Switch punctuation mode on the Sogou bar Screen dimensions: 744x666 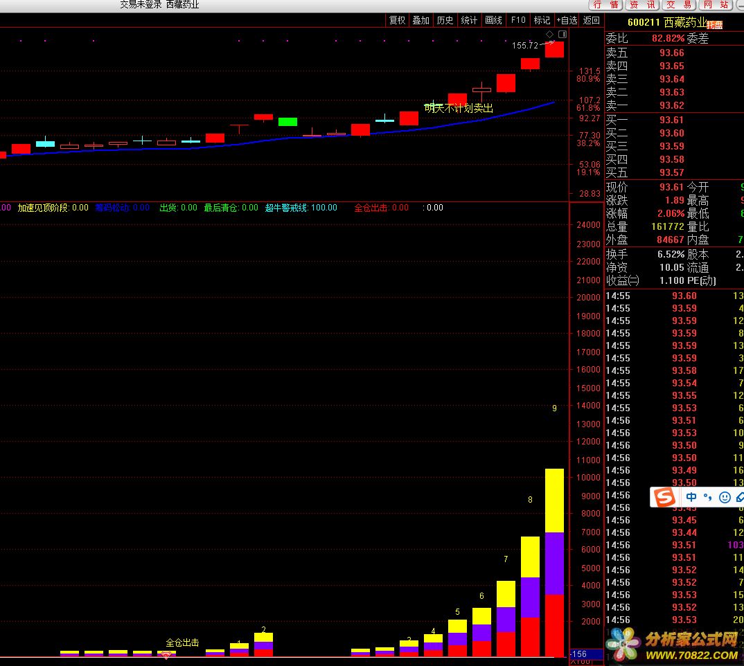tap(707, 496)
